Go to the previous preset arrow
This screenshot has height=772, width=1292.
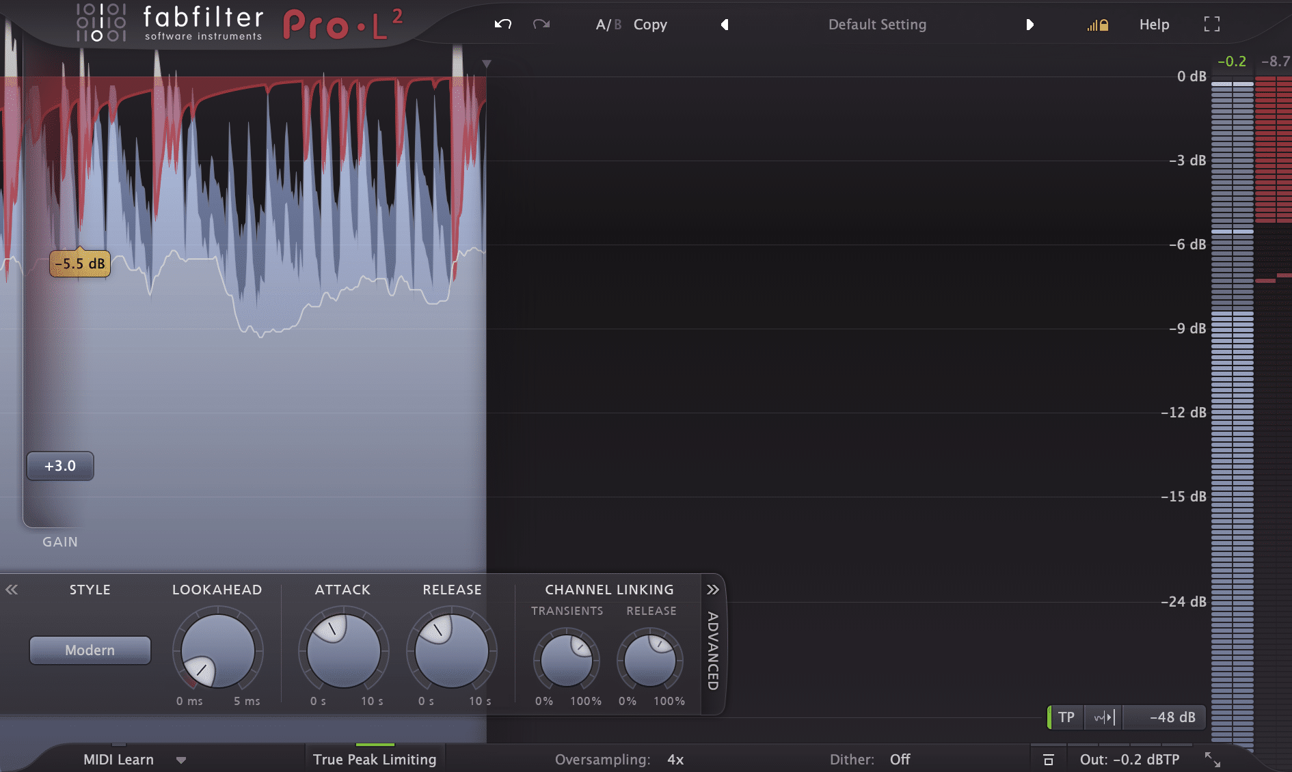pos(725,25)
